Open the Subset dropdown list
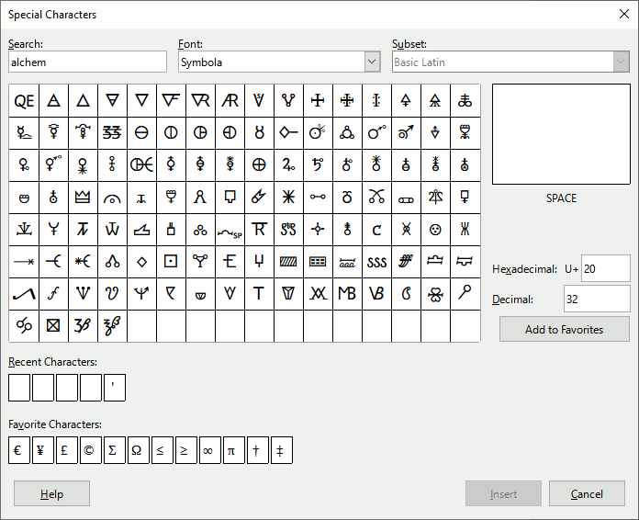 [621, 62]
